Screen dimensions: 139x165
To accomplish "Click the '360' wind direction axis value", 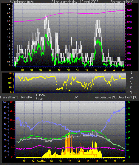I will point(10,73).
